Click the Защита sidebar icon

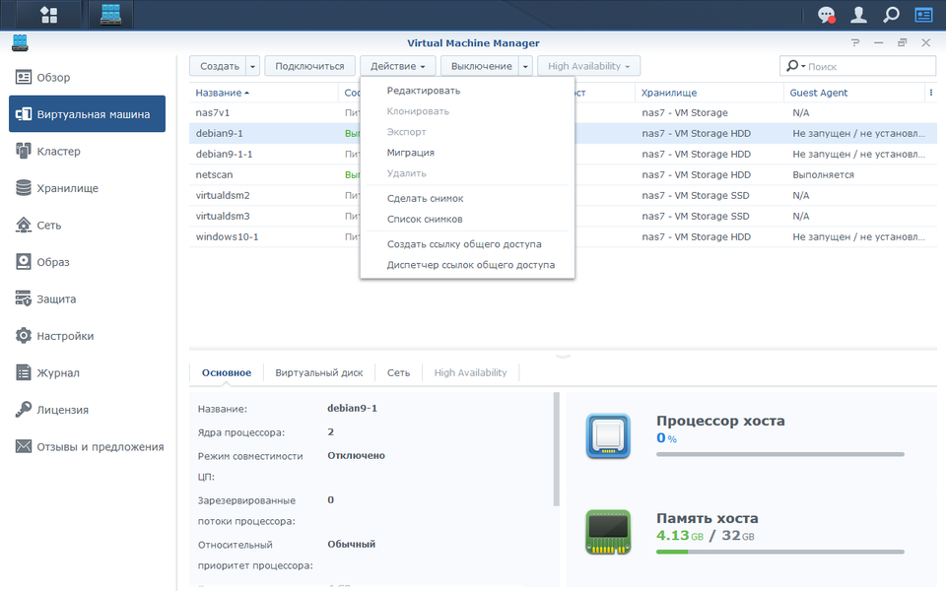[x=23, y=298]
